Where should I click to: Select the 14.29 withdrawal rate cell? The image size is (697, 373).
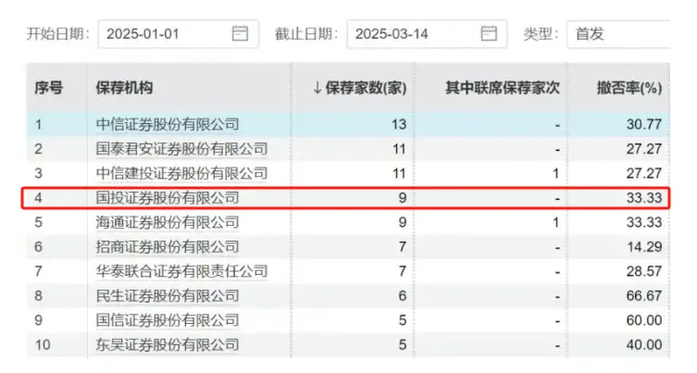(644, 247)
